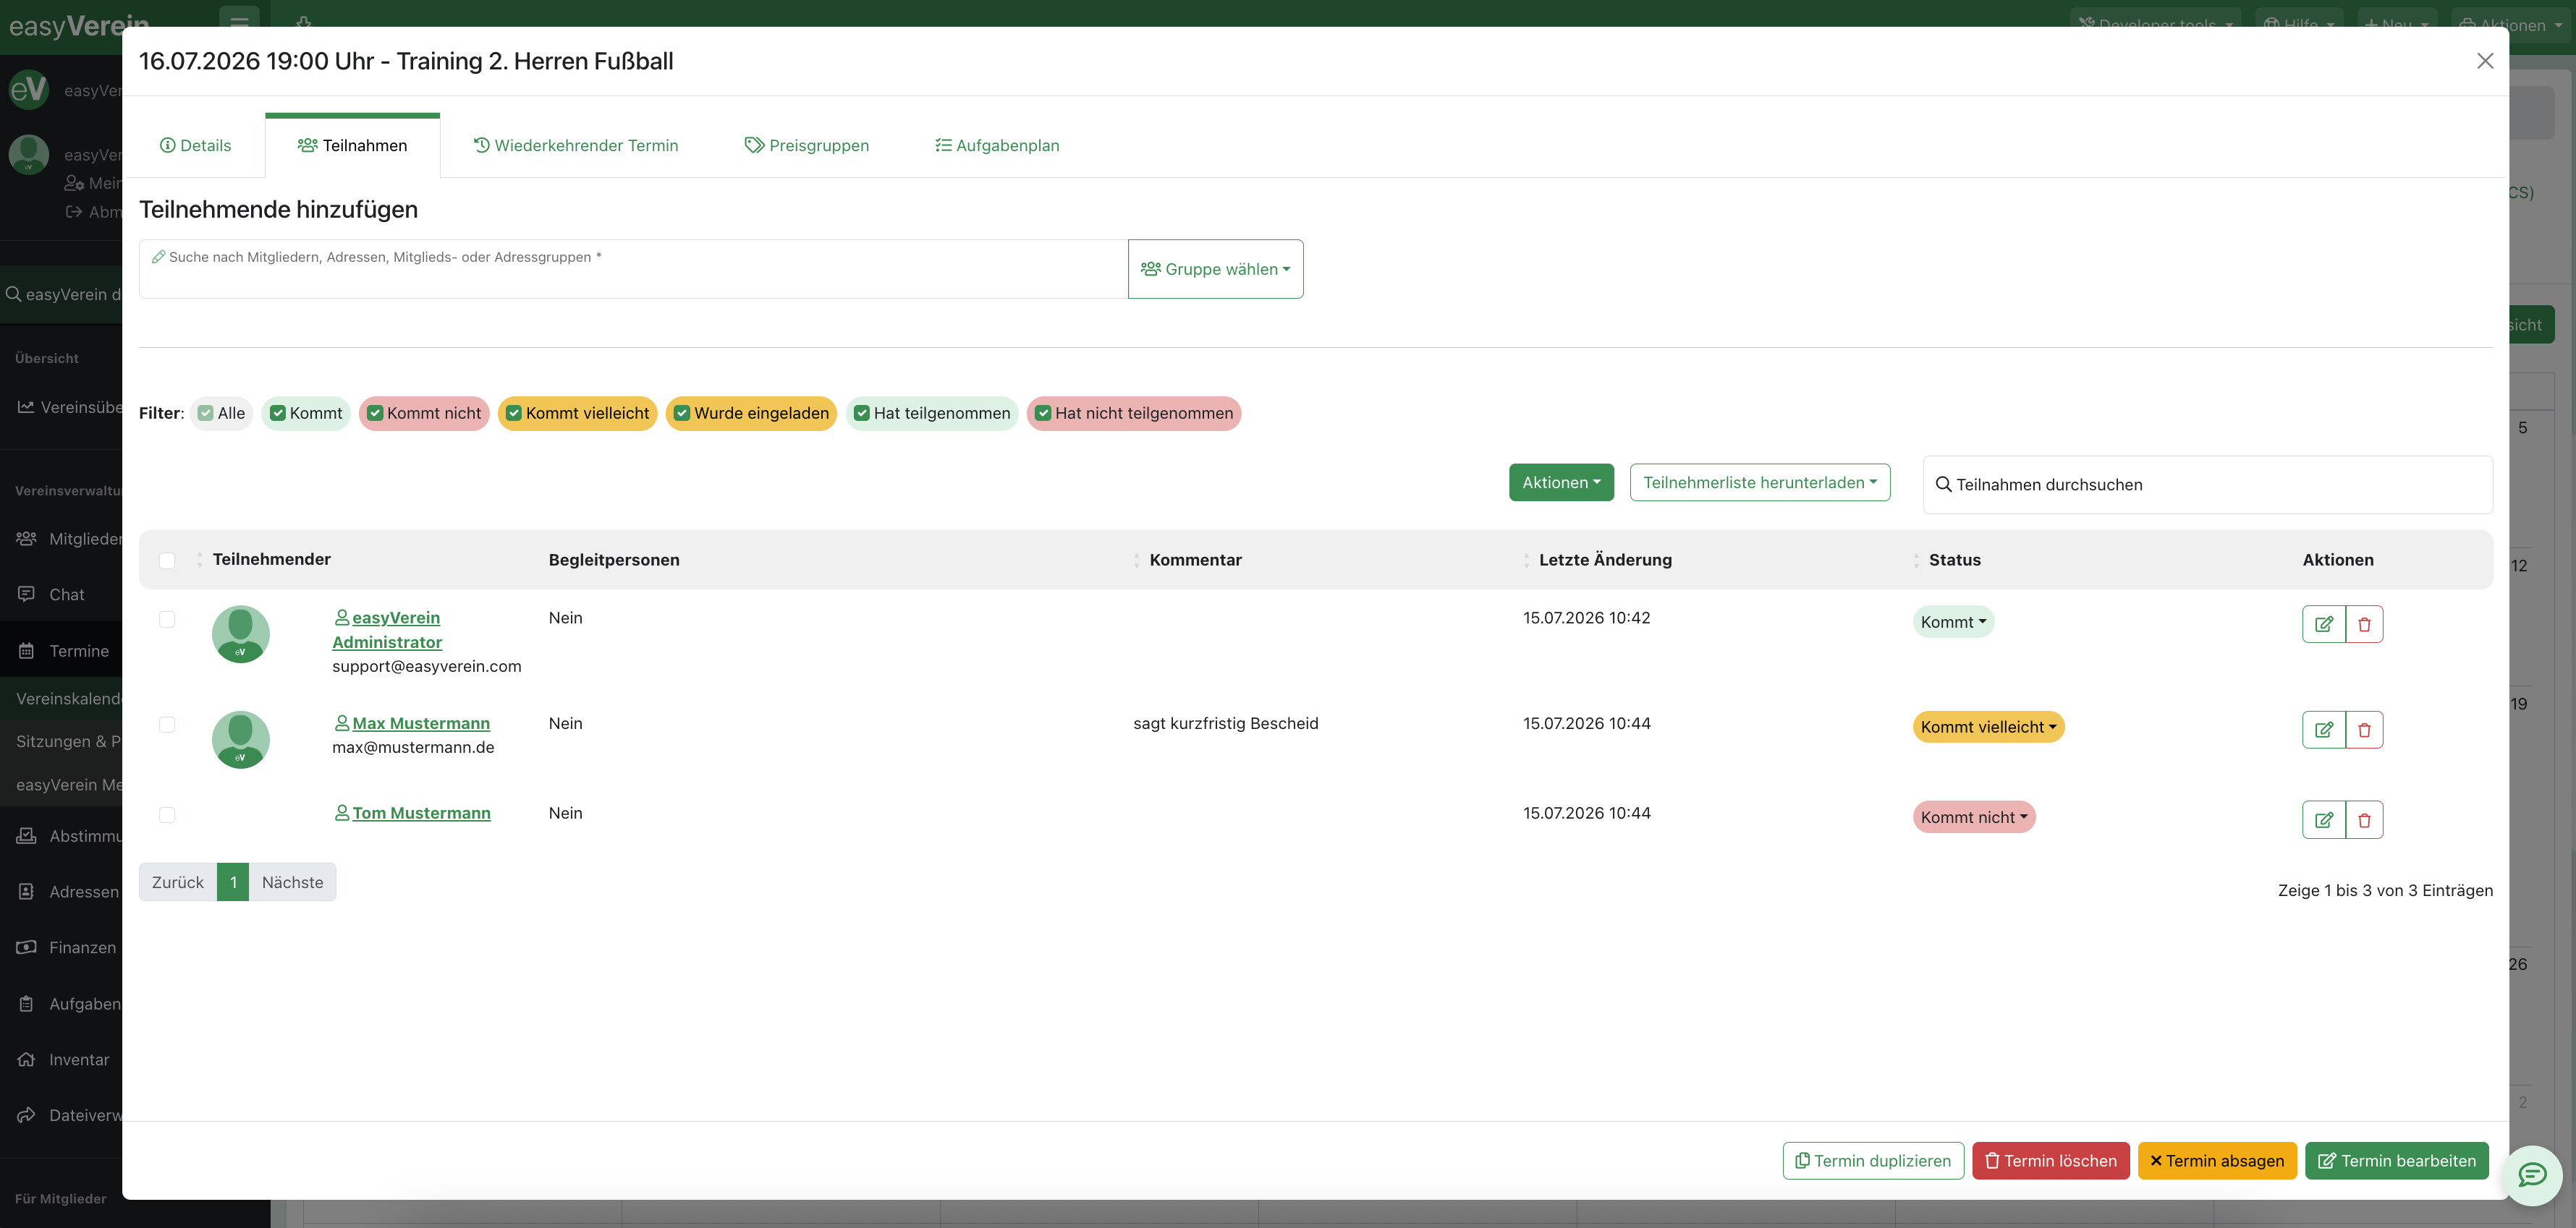The height and width of the screenshot is (1228, 2576).
Task: Focus the Teilnahmen durchsuchen search field
Action: [2207, 485]
